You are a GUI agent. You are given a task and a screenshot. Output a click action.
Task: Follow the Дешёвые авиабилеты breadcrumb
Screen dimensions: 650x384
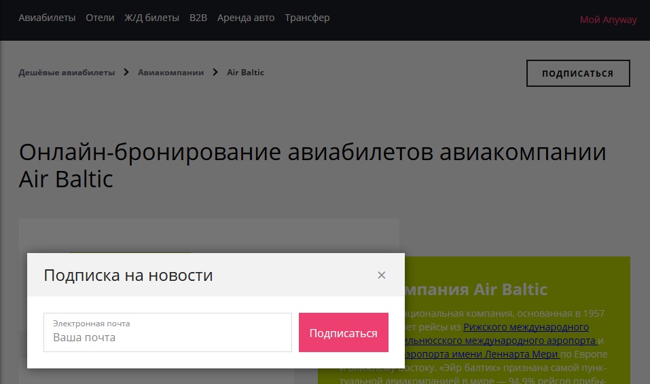pos(67,73)
